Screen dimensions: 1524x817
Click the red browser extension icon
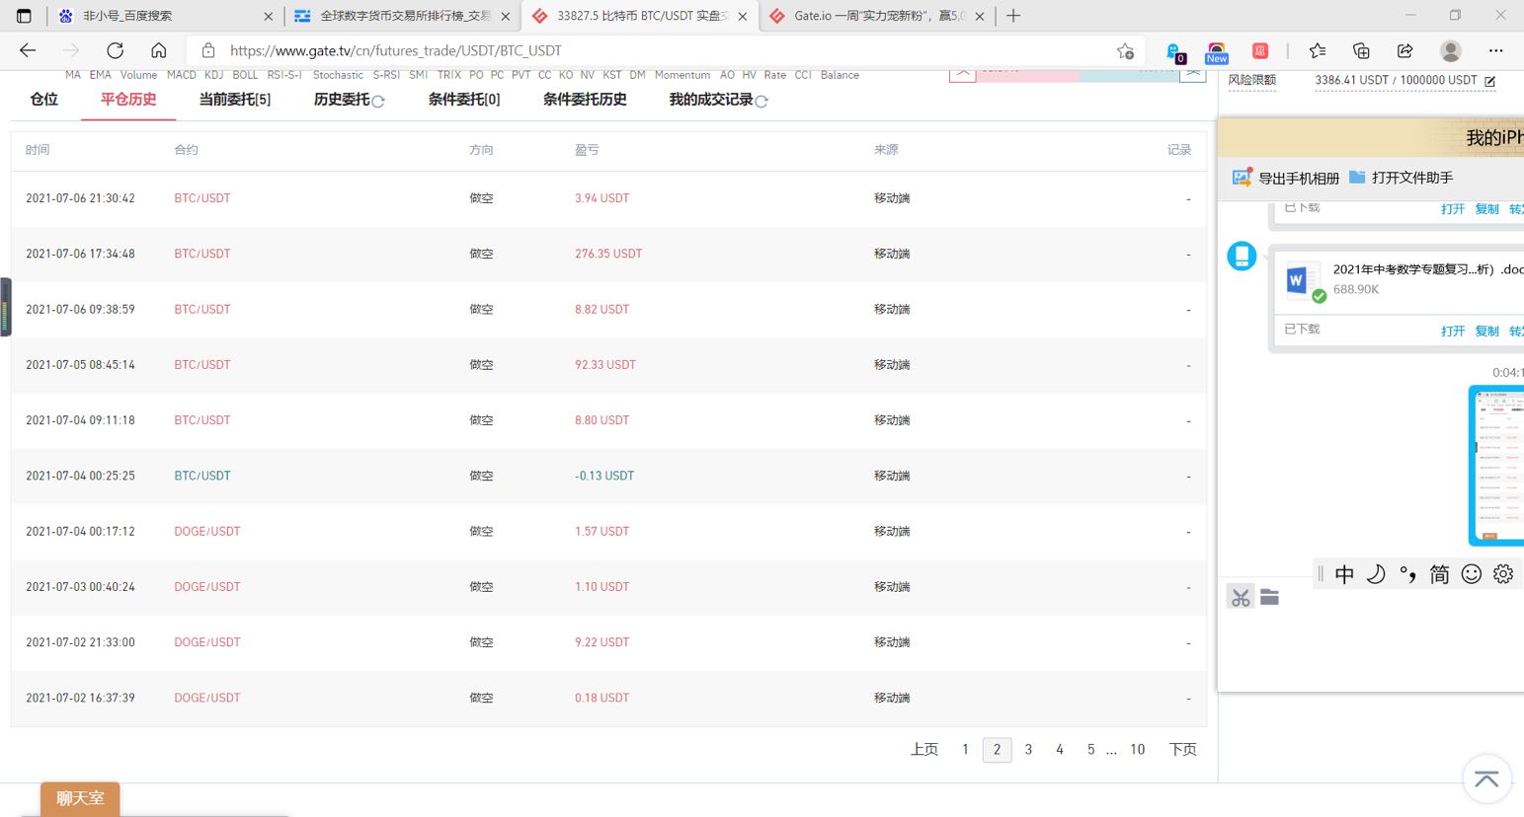pos(1260,51)
